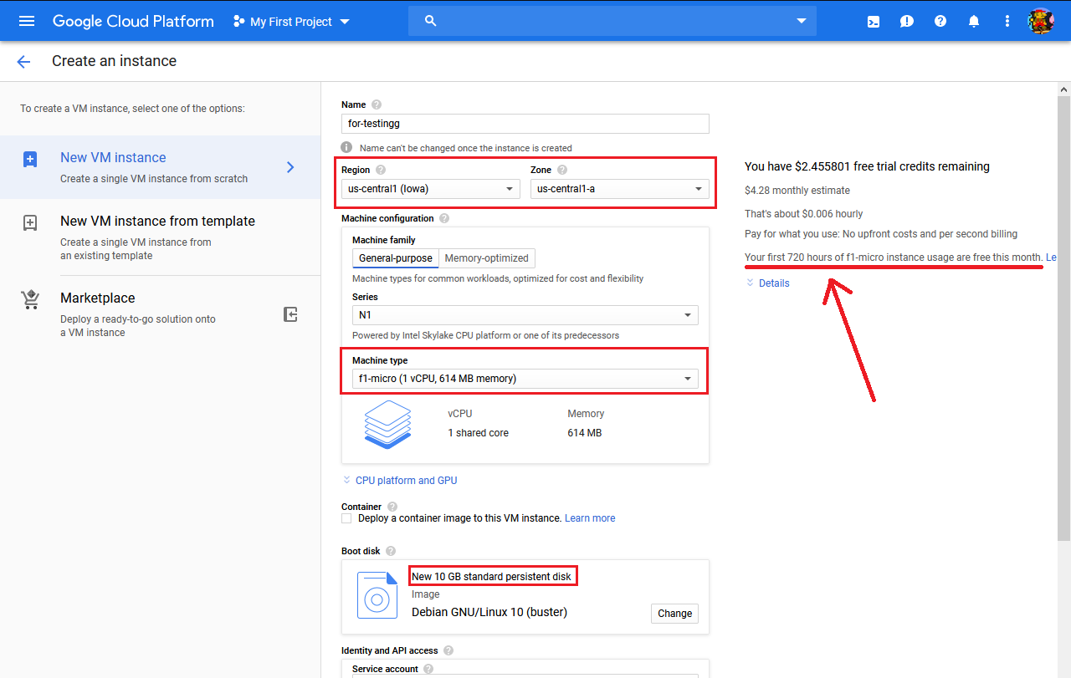The image size is (1071, 678).
Task: Go back using the left arrow
Action: pyautogui.click(x=23, y=61)
